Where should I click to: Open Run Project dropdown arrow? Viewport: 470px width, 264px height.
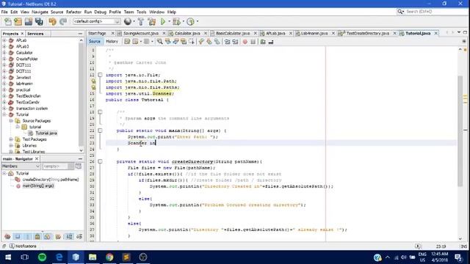point(169,21)
